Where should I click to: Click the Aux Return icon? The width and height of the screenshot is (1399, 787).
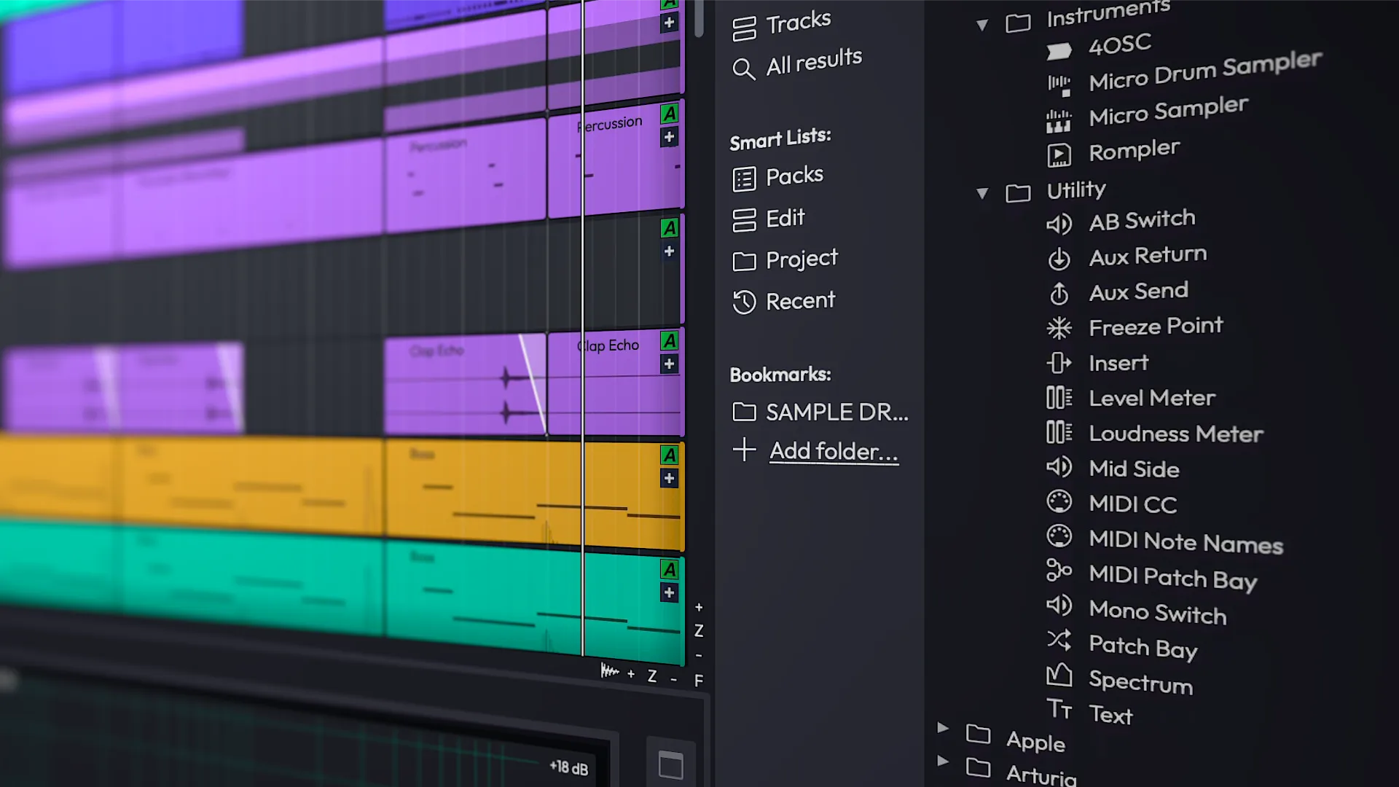1059,259
